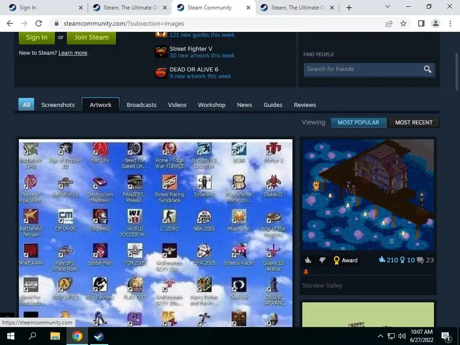This screenshot has width=460, height=345.
Task: Open the Workshop section
Action: [212, 105]
